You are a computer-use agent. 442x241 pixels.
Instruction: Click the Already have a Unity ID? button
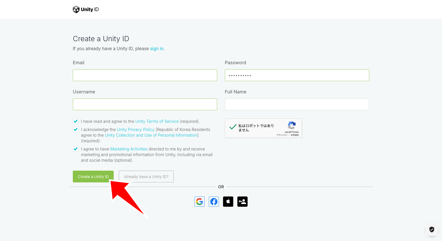(x=146, y=177)
